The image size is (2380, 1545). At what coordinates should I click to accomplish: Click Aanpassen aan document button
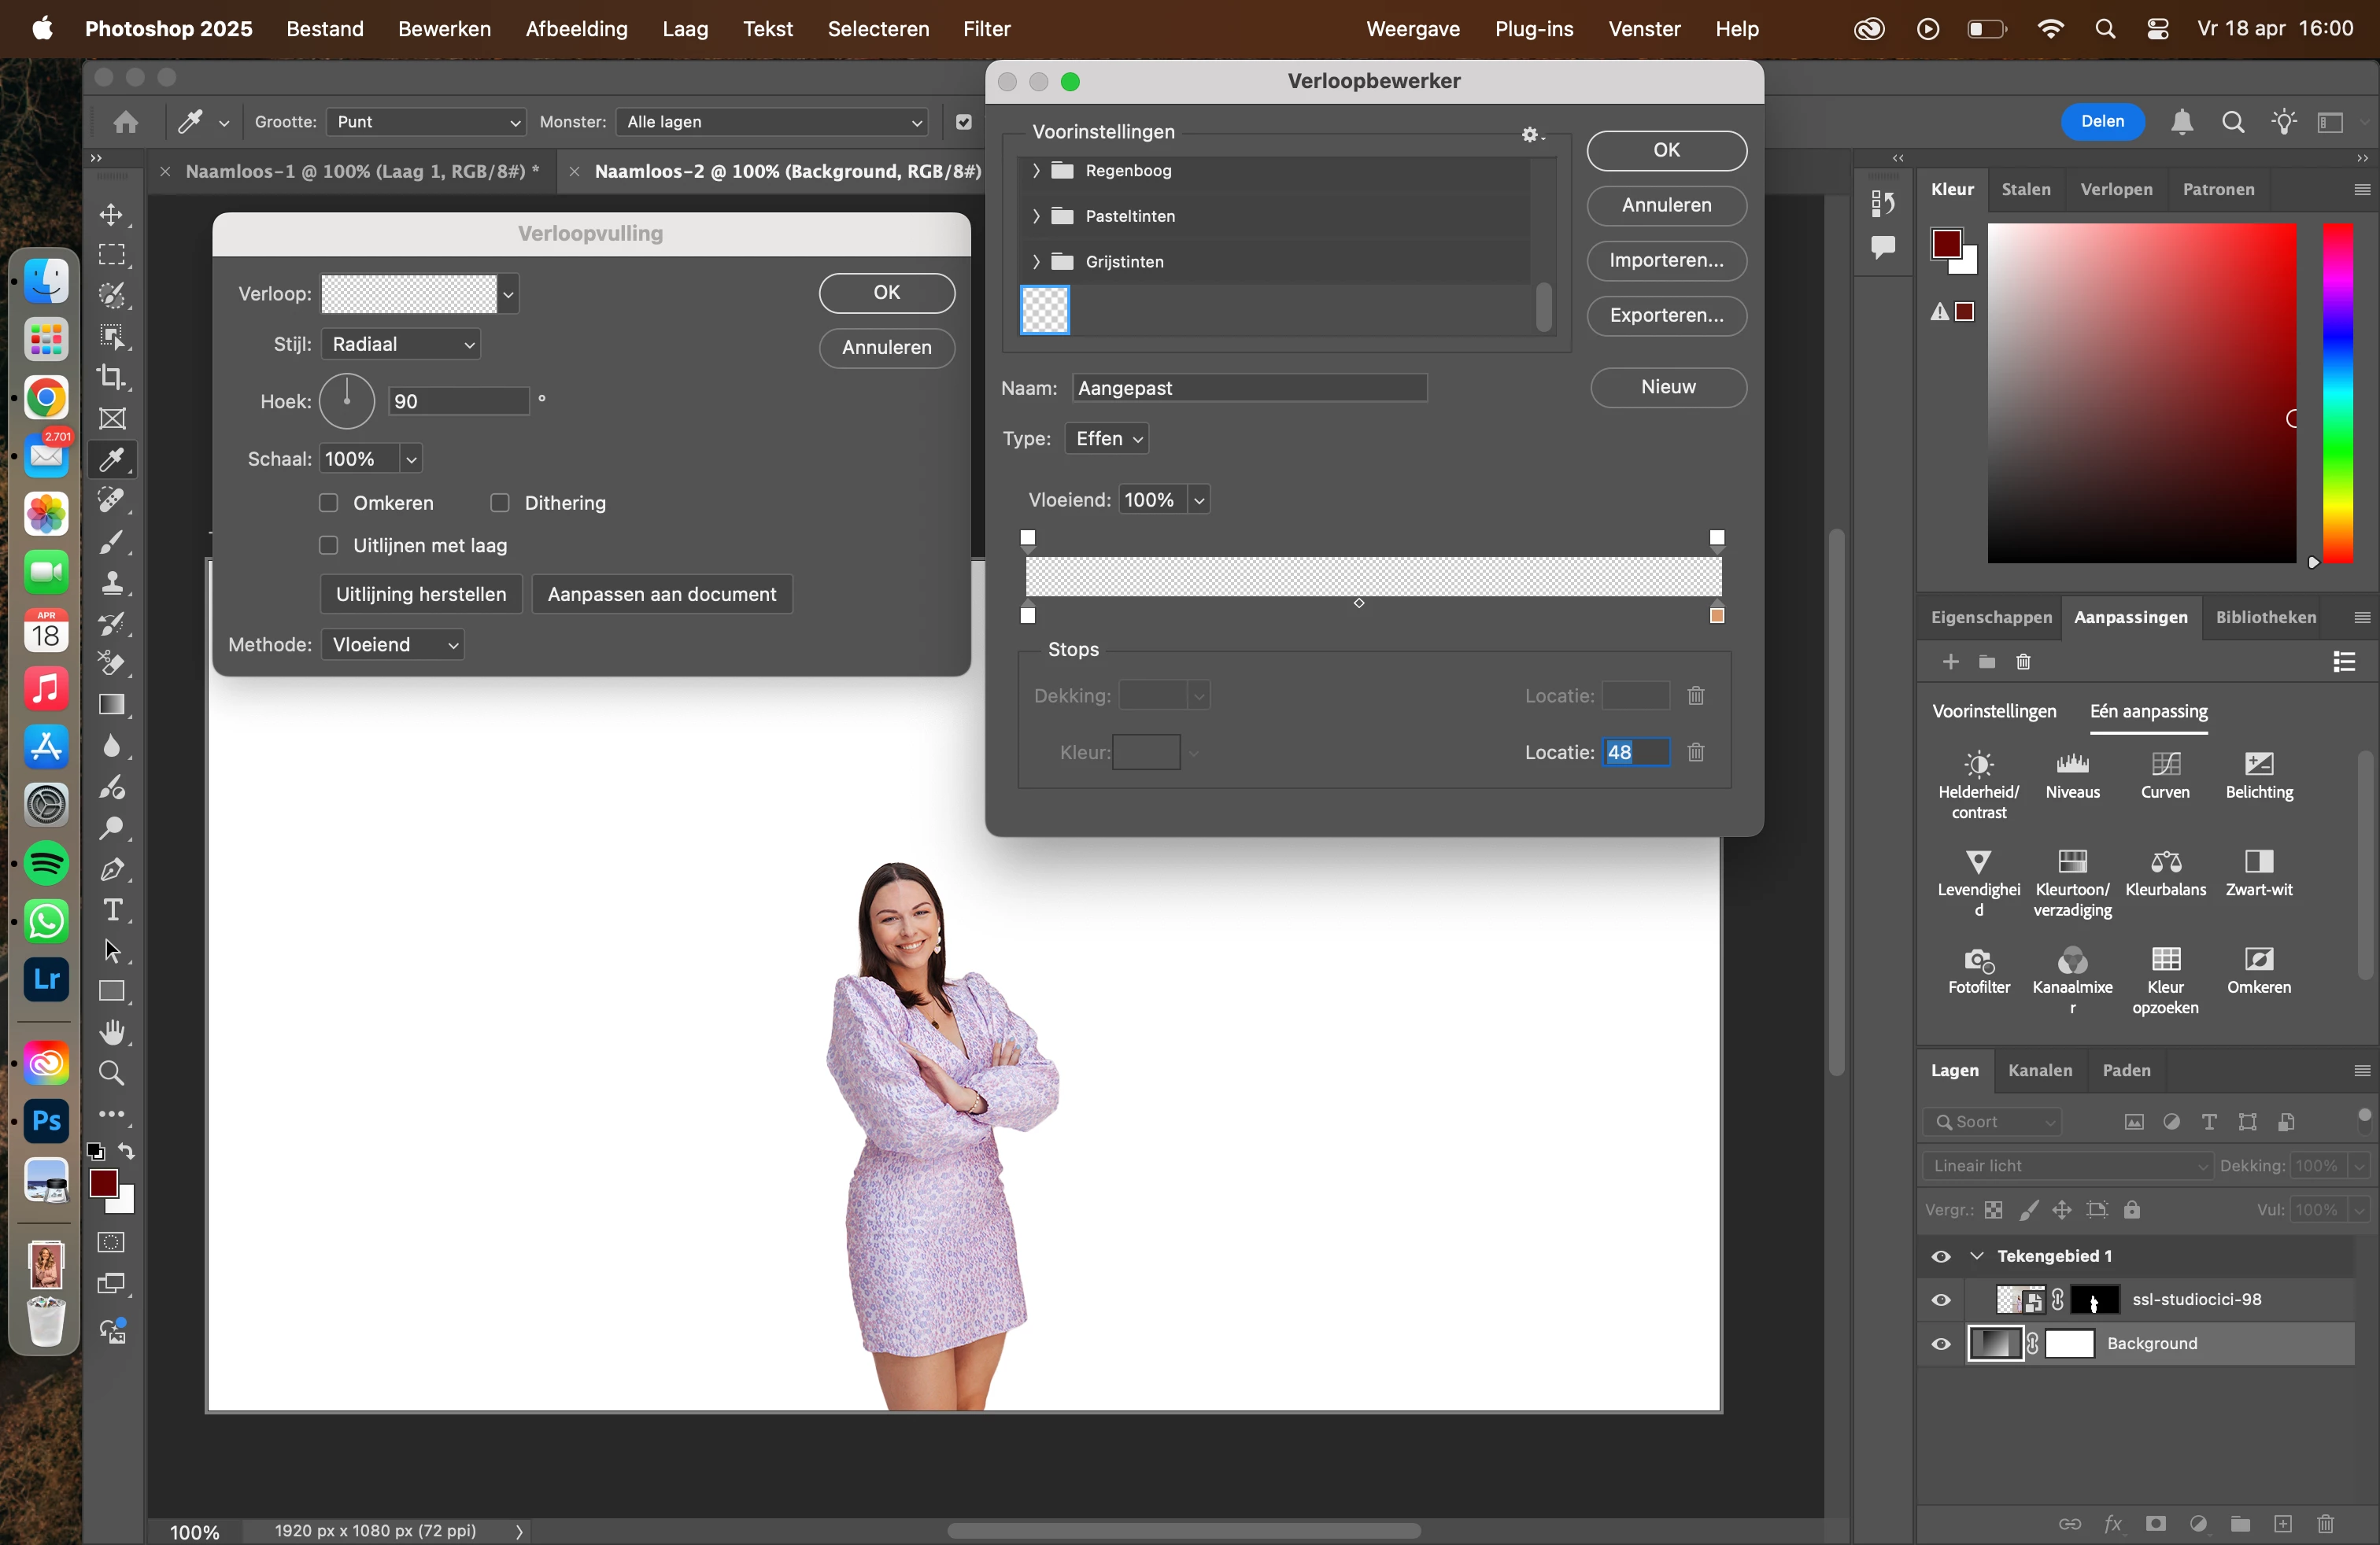pyautogui.click(x=661, y=595)
